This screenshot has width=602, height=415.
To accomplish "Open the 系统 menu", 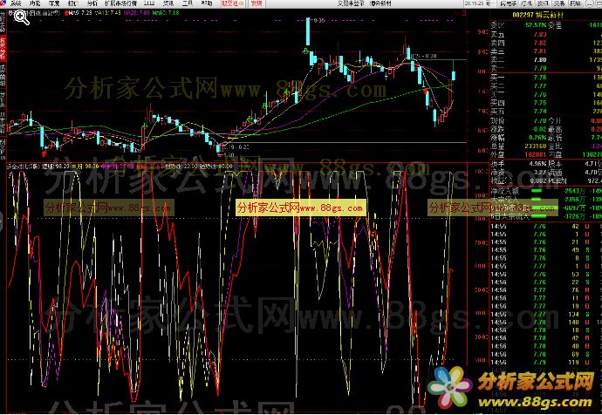I will (x=16, y=3).
